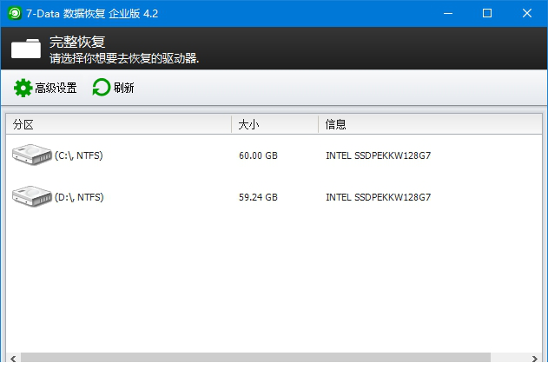Click the horizontal scrollbar thumb
548x376 pixels.
coord(255,358)
